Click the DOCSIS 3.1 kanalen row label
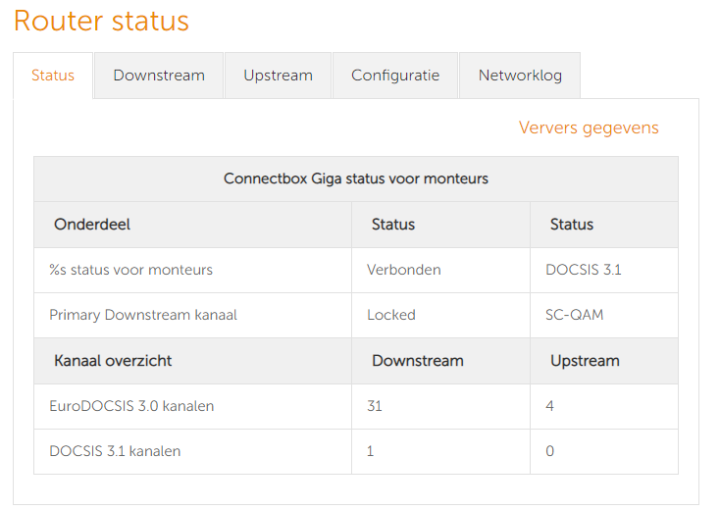The height and width of the screenshot is (510, 720). pyautogui.click(x=115, y=451)
